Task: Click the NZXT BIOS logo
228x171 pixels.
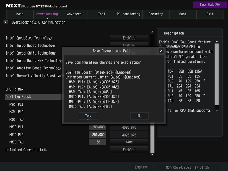Action: [x=17, y=6]
